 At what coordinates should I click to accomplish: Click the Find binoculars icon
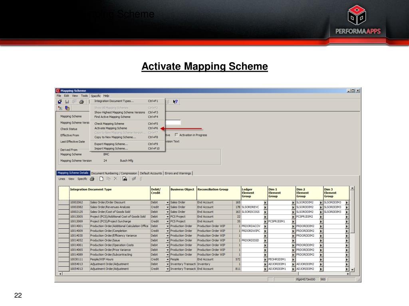(125, 179)
